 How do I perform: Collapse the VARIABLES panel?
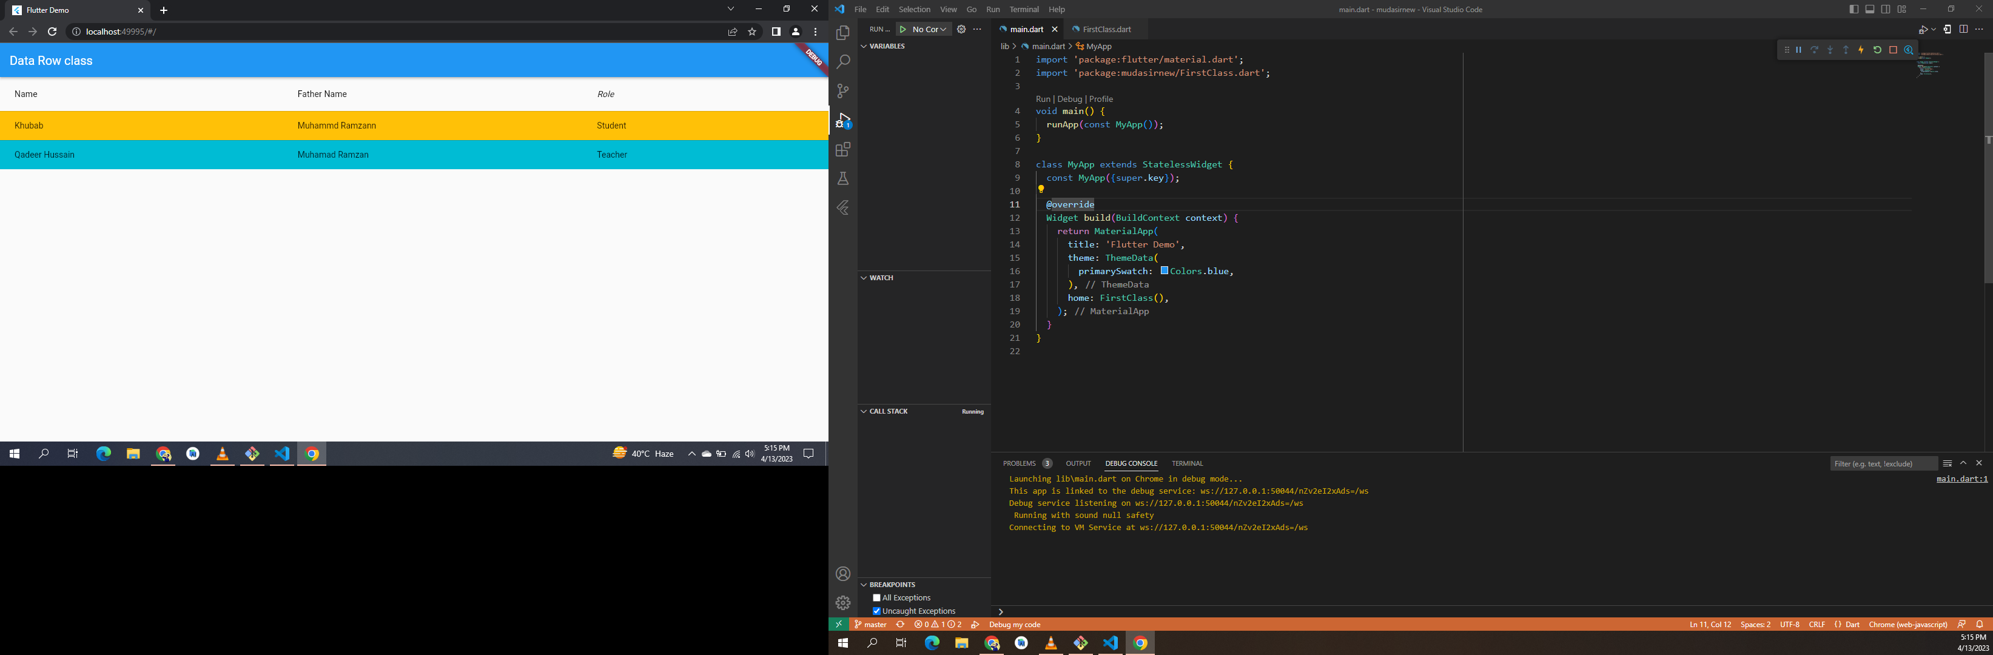click(x=864, y=45)
